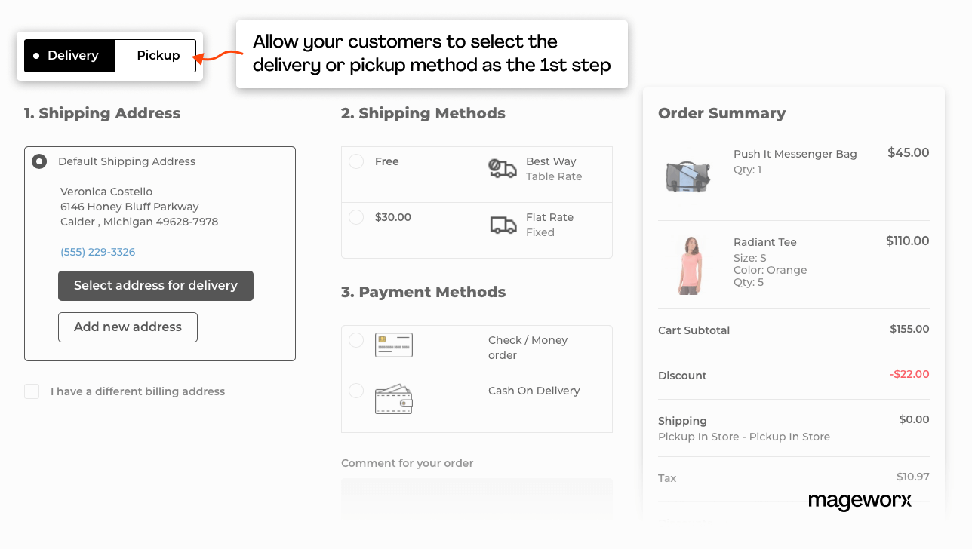Switch to the Delivery tab

[x=69, y=55]
